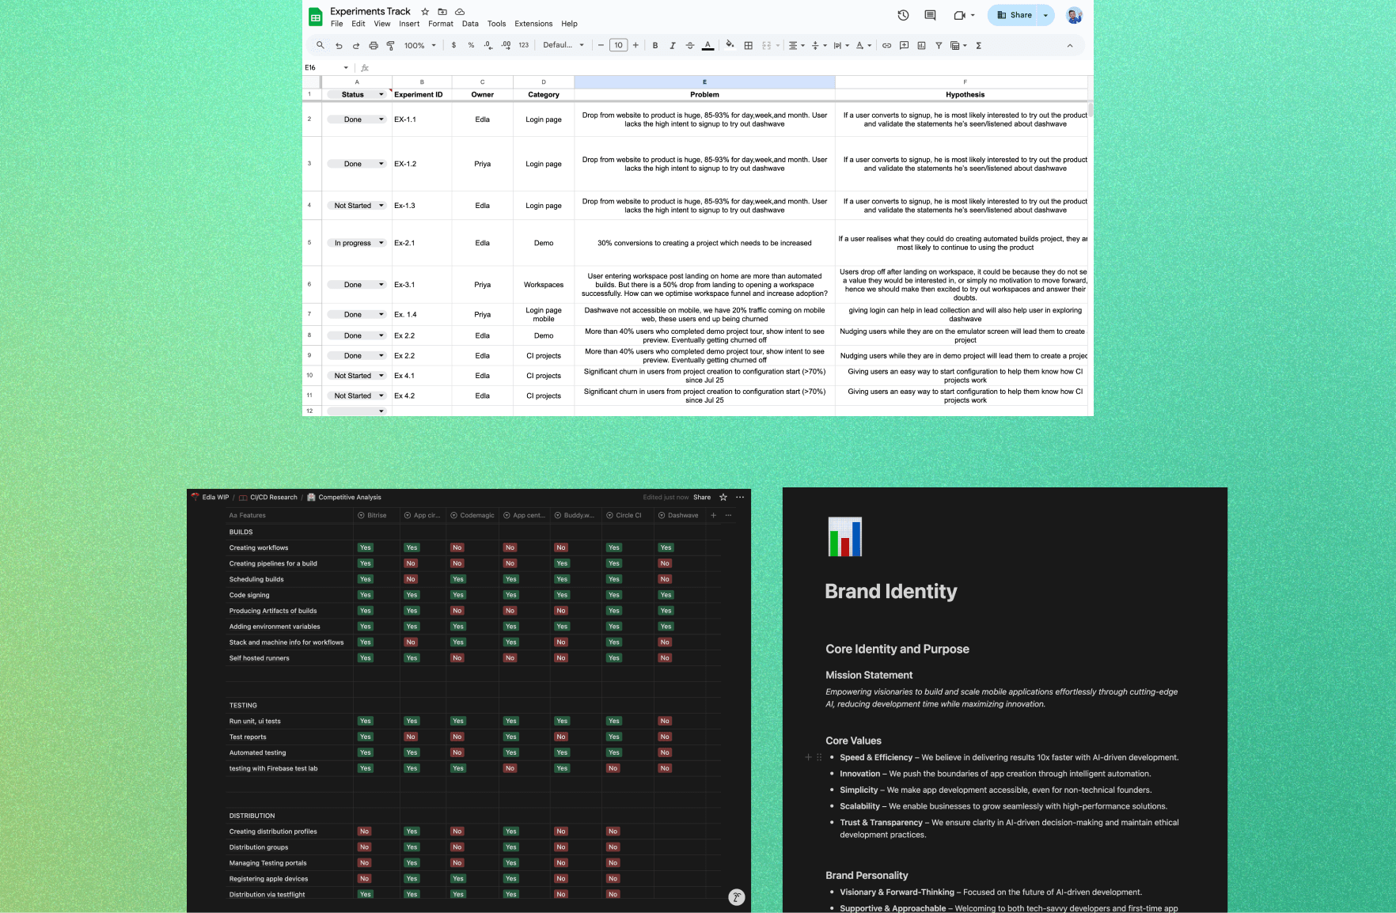Image resolution: width=1396 pixels, height=913 pixels.
Task: Increase decimal places
Action: pyautogui.click(x=506, y=45)
